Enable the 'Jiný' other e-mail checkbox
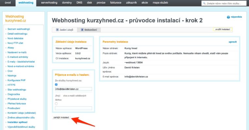Image resolution: width=249 pixels, height=130 pixels. pos(56,104)
